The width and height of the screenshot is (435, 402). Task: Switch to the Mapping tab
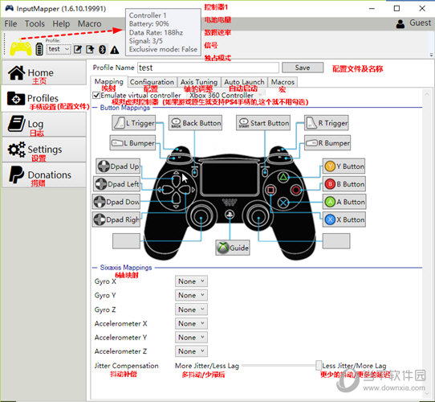point(109,82)
